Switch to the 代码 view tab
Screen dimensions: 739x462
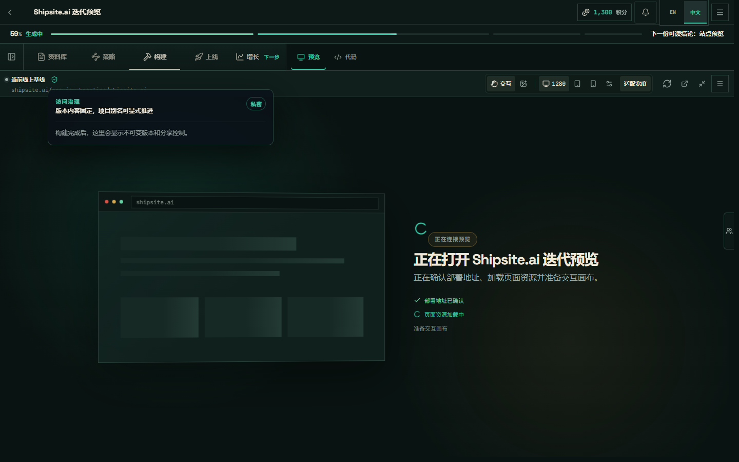(x=345, y=57)
